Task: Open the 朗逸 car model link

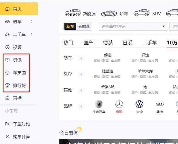Action: coord(108,55)
